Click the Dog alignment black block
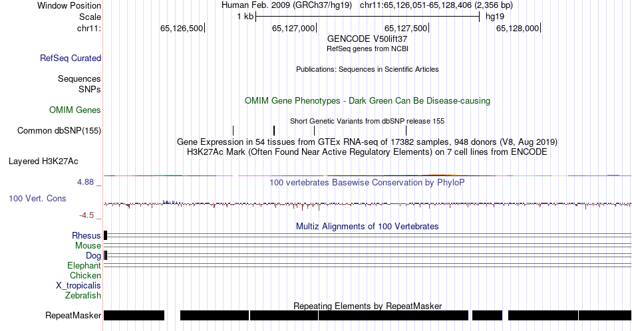Viewport: 632px width, 331px height. pos(106,255)
